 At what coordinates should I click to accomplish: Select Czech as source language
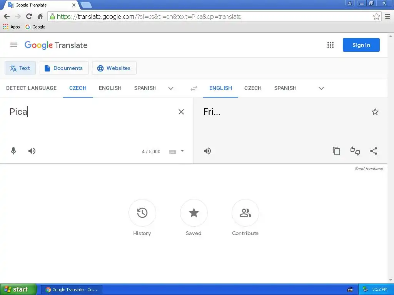pyautogui.click(x=78, y=88)
